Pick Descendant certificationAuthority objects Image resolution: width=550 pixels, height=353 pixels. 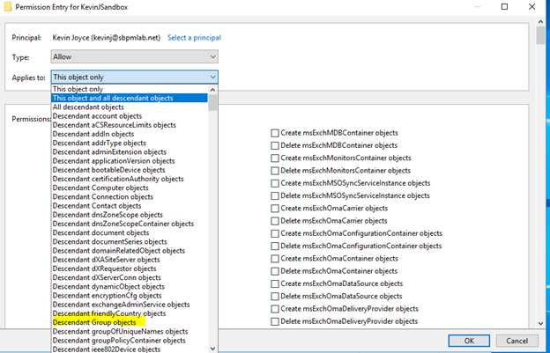point(130,179)
